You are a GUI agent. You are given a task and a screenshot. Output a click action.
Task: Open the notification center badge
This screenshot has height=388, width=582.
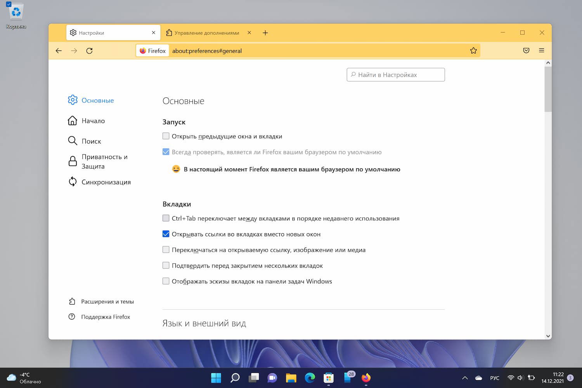pyautogui.click(x=570, y=378)
